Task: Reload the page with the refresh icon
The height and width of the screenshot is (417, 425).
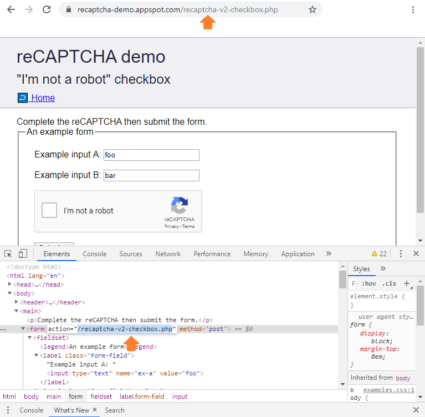Action: coord(47,9)
